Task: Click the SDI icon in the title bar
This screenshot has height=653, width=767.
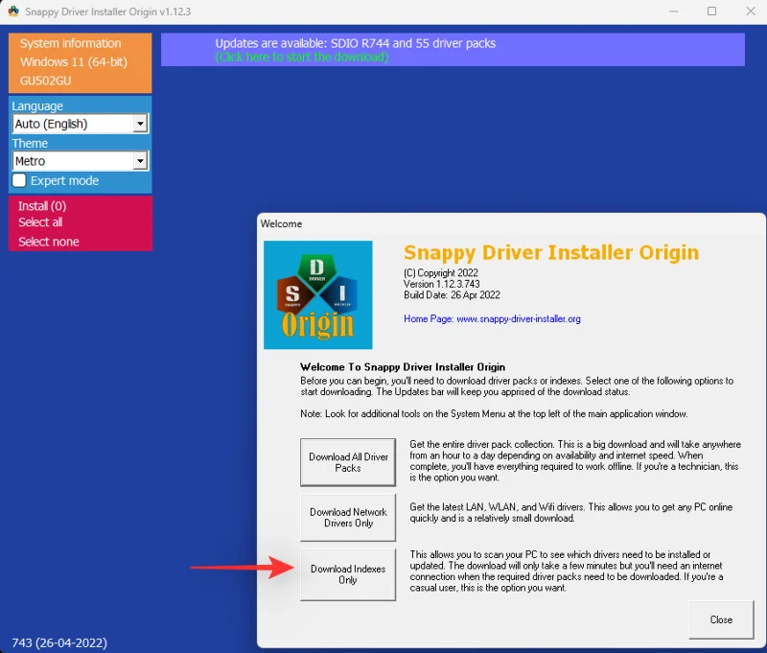Action: [x=12, y=12]
